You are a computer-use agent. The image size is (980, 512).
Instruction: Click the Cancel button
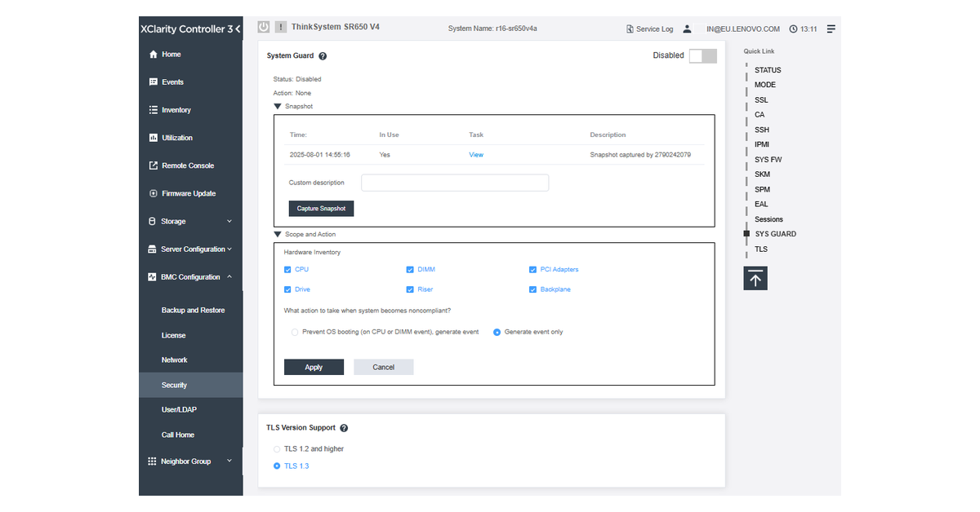coord(384,368)
